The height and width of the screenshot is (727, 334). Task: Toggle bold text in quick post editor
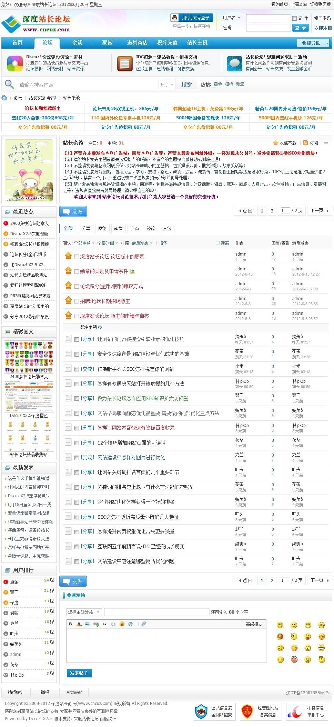(x=70, y=624)
